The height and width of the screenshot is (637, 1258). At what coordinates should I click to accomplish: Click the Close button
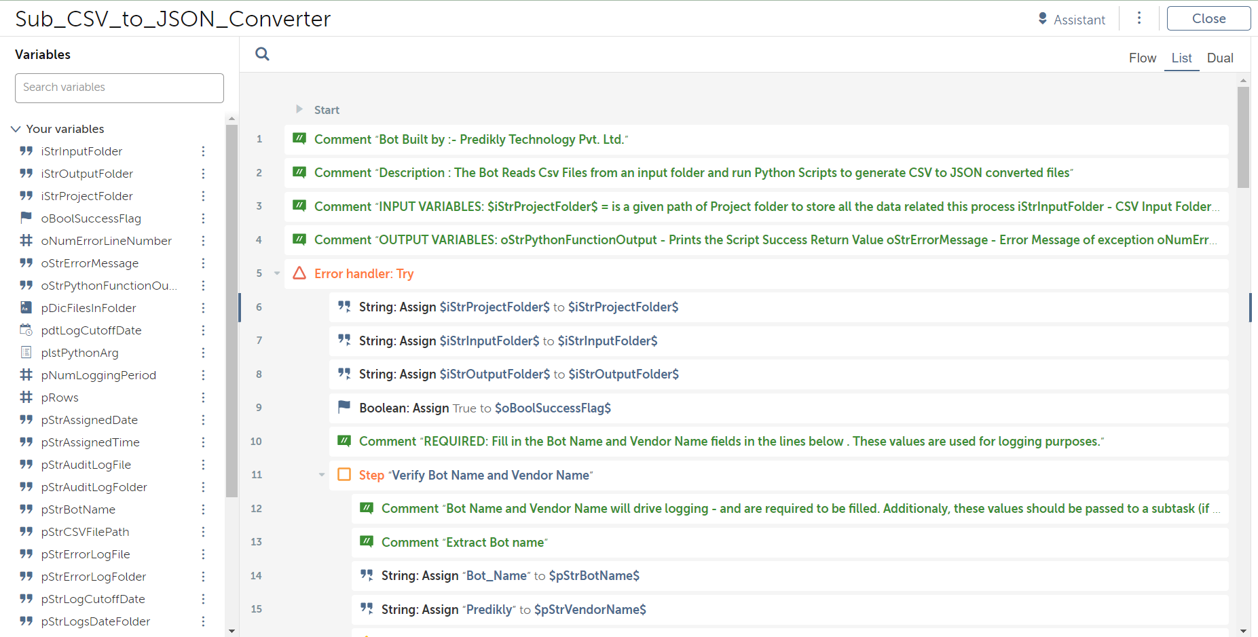tap(1208, 19)
